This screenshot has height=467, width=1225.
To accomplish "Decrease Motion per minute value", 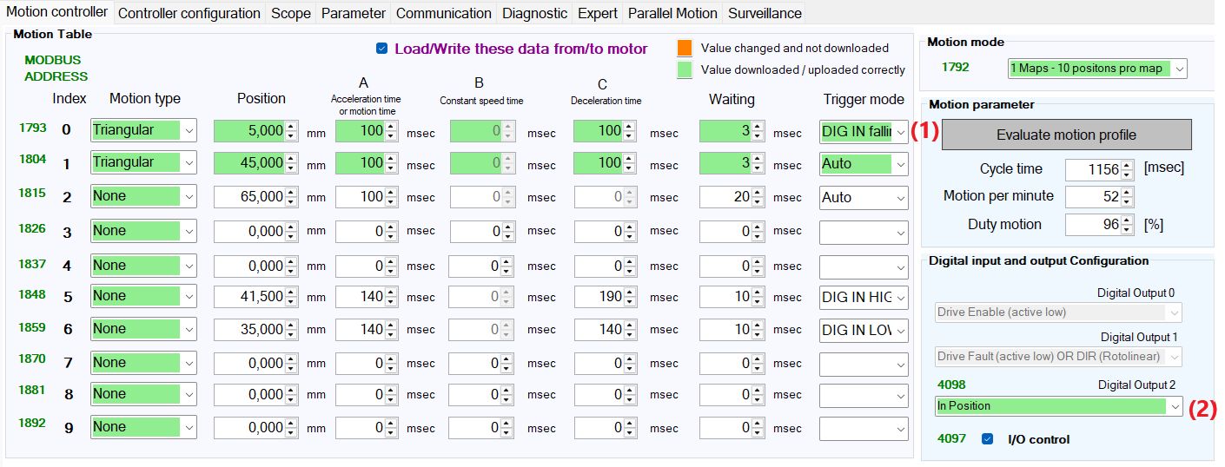I will [x=1127, y=201].
